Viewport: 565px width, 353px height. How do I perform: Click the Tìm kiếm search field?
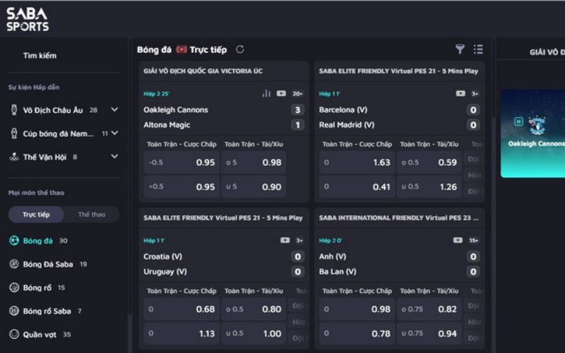click(x=40, y=56)
